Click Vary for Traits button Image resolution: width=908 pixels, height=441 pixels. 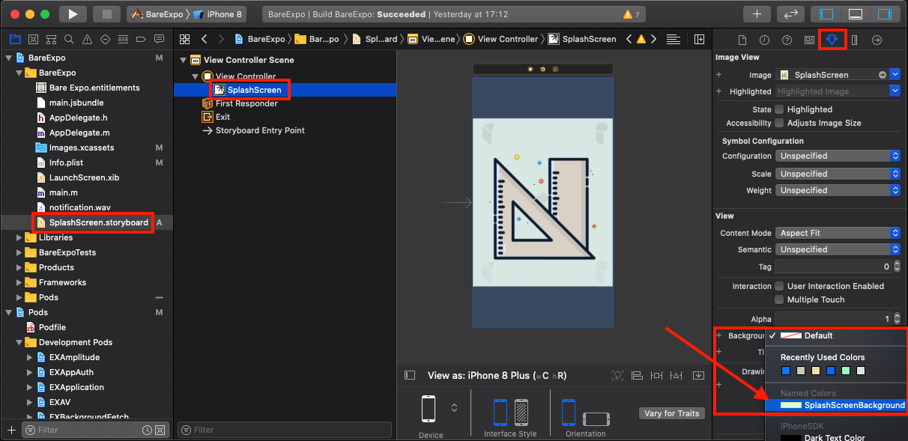[x=671, y=413]
